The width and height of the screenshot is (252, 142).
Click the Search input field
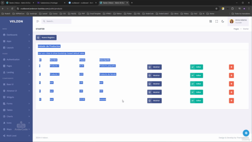(56, 21)
